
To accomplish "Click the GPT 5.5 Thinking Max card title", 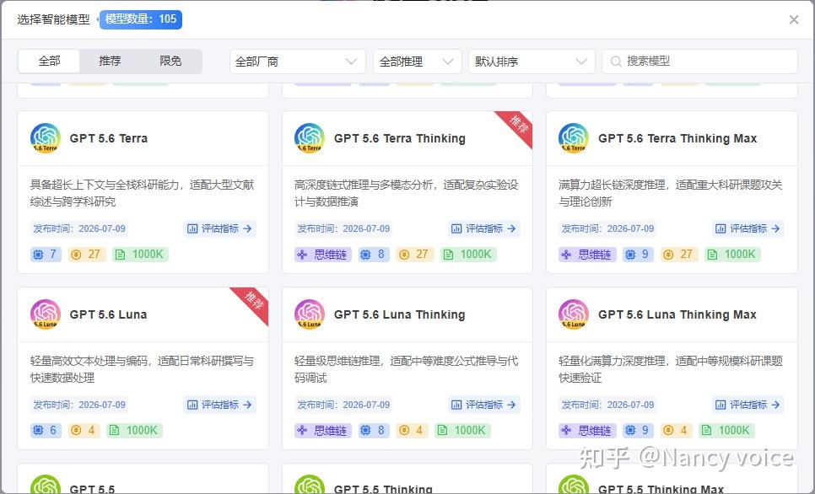I will tap(661, 489).
